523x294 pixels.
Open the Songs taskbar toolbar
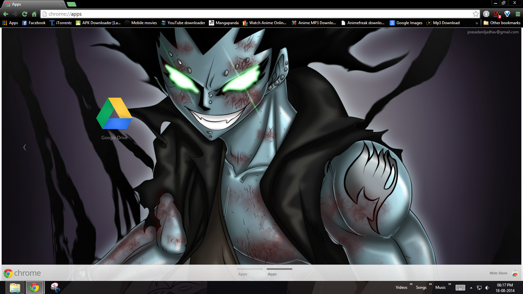tap(421, 287)
